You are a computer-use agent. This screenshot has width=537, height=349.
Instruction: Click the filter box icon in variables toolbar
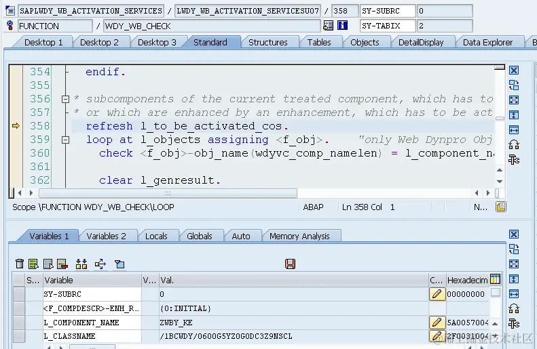click(x=119, y=264)
